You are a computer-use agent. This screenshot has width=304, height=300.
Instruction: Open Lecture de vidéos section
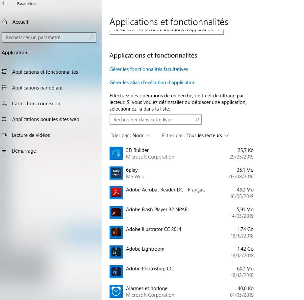click(x=31, y=135)
